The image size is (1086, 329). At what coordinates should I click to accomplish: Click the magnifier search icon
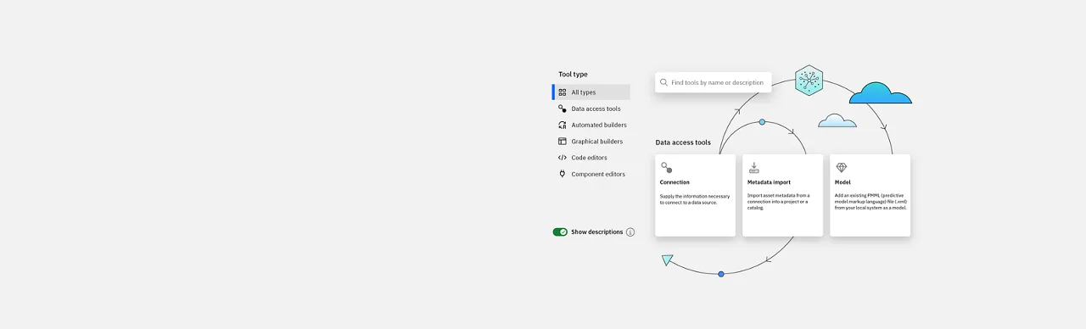tap(664, 82)
